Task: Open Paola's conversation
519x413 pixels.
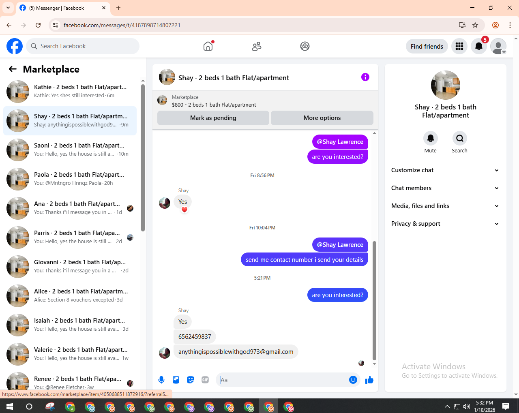Action: tap(70, 179)
